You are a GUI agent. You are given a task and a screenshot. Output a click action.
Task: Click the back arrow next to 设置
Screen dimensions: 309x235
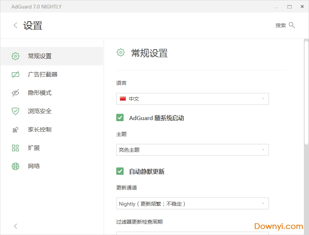(x=15, y=25)
